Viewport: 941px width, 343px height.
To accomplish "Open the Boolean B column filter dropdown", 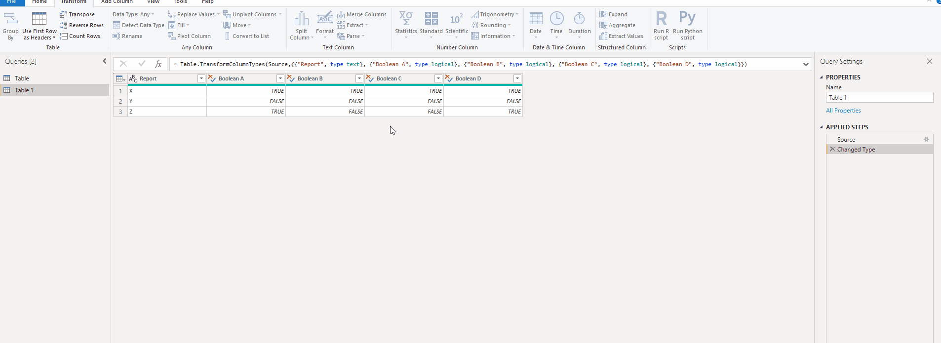I will 359,78.
